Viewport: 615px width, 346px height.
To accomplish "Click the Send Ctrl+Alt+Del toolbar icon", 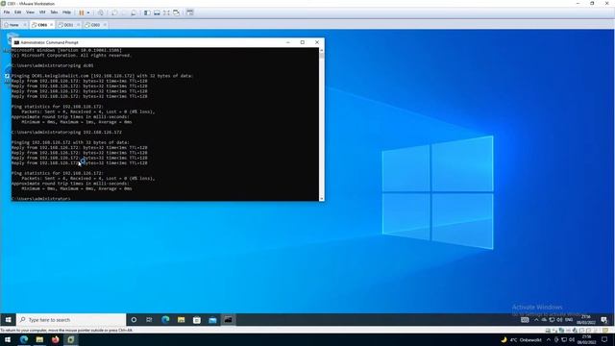I will pos(100,12).
